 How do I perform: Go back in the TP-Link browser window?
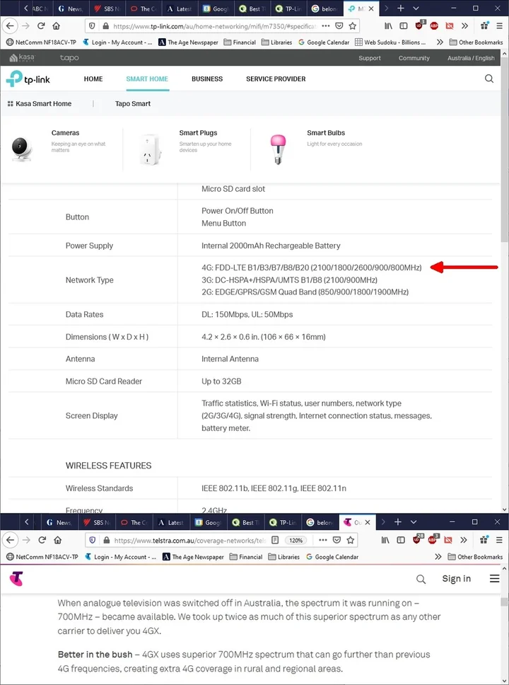click(10, 26)
